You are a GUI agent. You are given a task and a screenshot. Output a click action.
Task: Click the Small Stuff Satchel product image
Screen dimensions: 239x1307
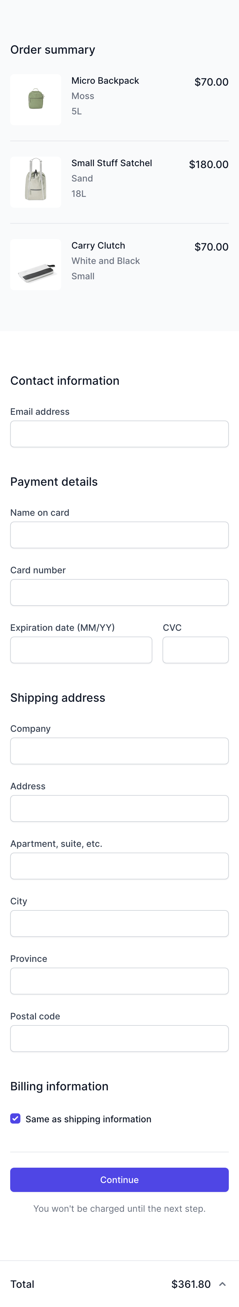(x=35, y=182)
